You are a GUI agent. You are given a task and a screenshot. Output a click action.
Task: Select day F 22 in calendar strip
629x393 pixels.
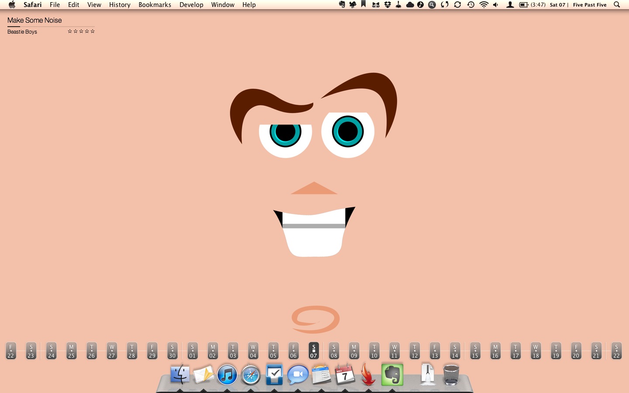click(11, 351)
